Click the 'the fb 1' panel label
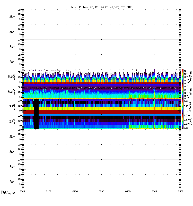This screenshot has width=193, height=206. (12, 167)
